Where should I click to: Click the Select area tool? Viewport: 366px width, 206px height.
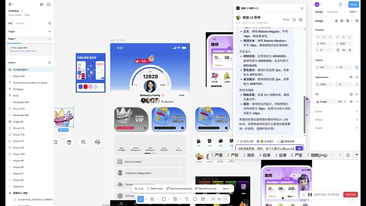point(155,189)
